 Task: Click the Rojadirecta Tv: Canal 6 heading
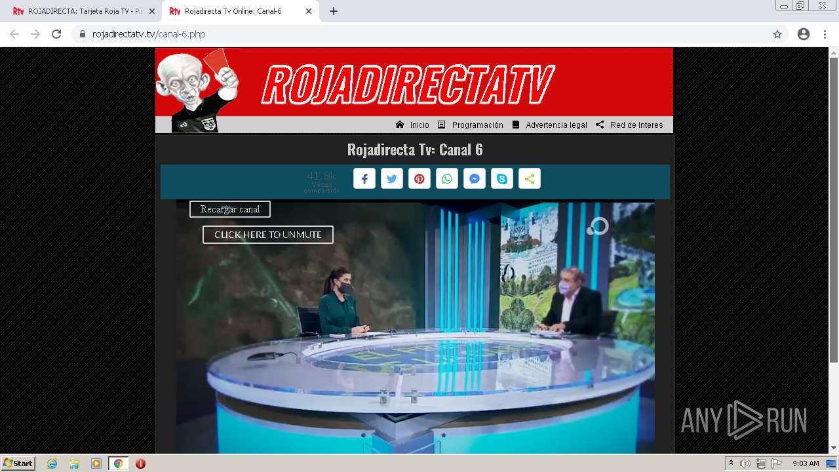pyautogui.click(x=415, y=149)
